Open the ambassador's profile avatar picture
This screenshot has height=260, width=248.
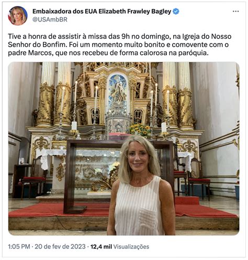tap(18, 16)
